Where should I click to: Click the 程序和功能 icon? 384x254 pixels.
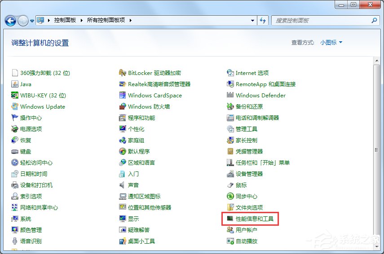[123, 118]
